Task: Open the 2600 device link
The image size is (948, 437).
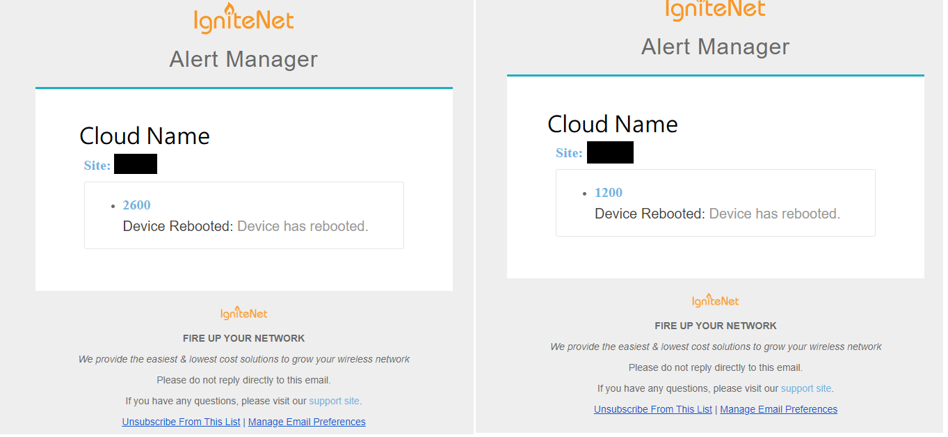Action: (x=136, y=205)
